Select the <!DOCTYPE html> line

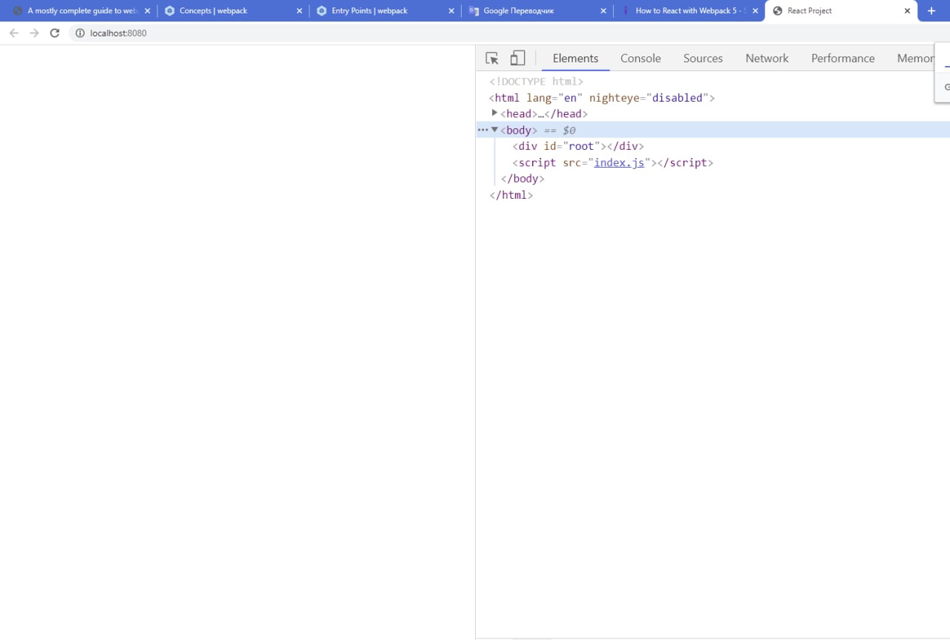(x=536, y=82)
